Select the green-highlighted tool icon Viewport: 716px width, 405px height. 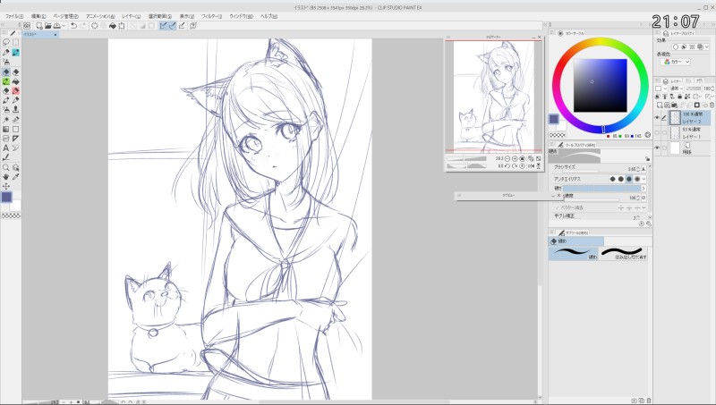tap(6, 81)
